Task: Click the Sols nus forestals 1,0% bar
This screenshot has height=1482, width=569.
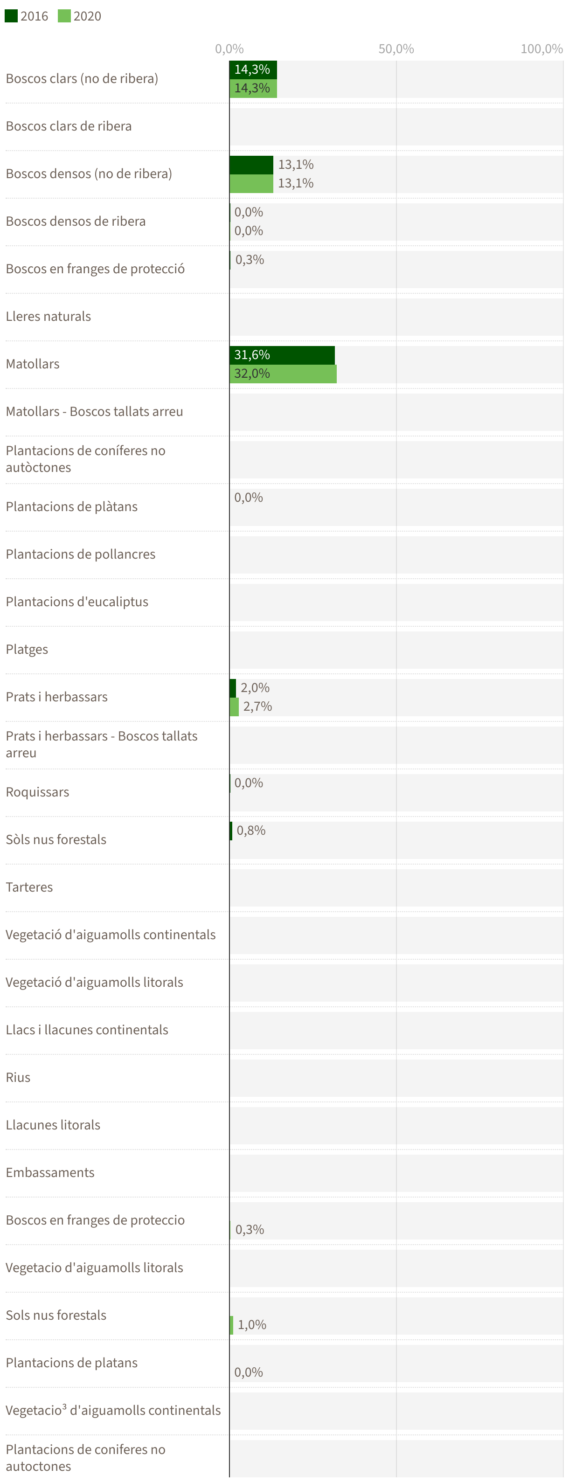Action: coord(231,1325)
